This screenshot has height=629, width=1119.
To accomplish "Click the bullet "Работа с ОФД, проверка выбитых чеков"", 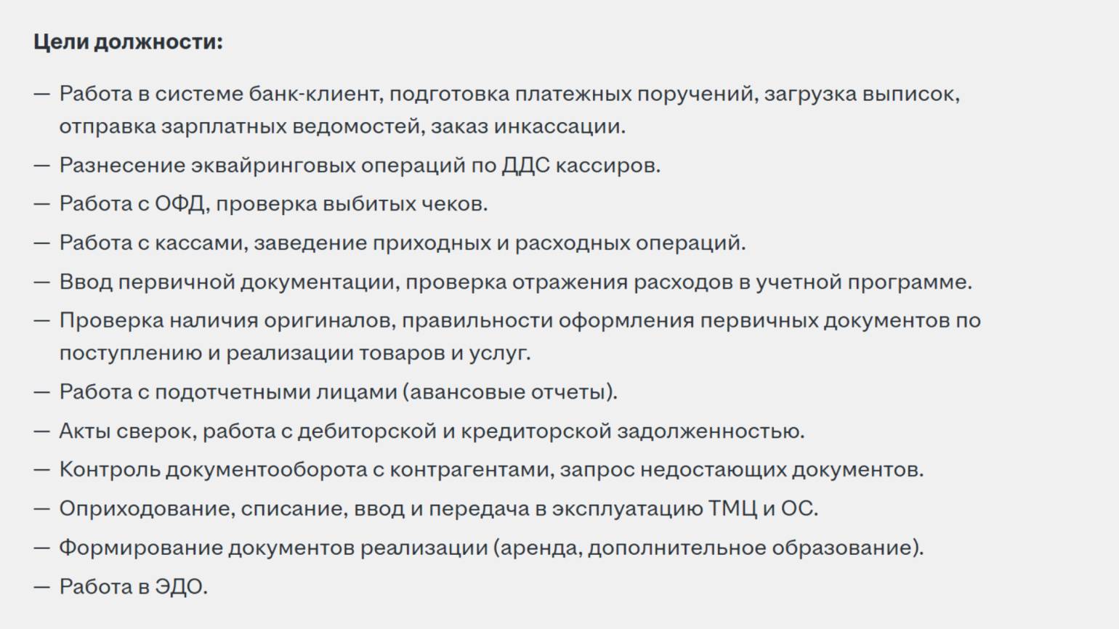I will (x=273, y=204).
